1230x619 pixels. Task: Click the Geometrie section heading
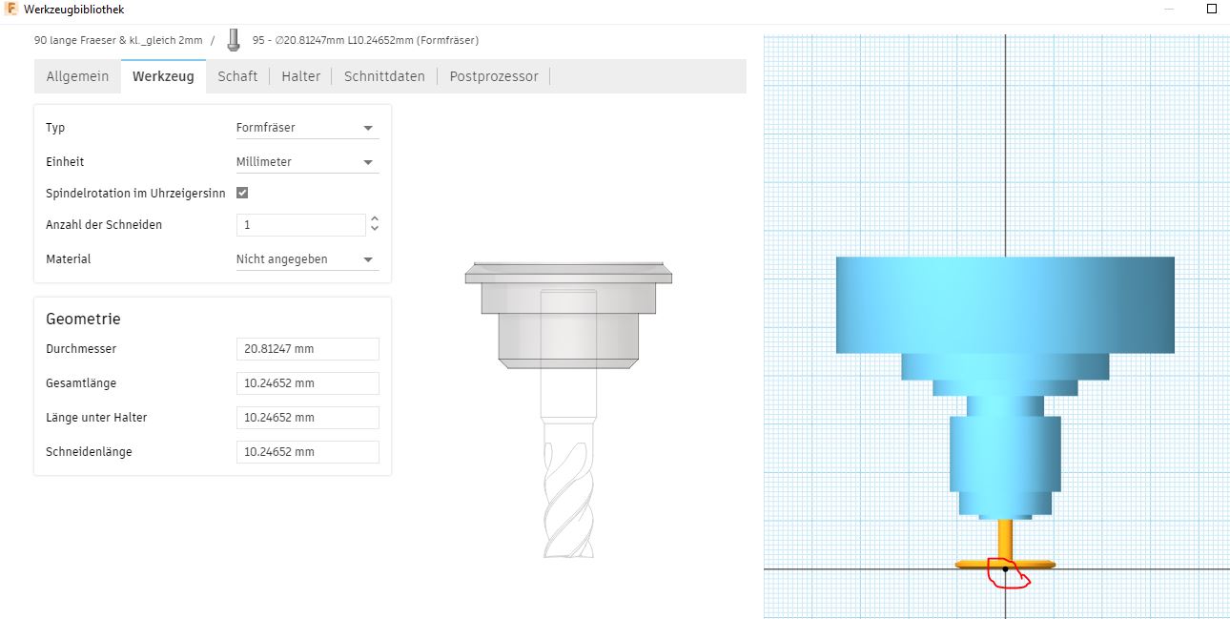(x=83, y=320)
